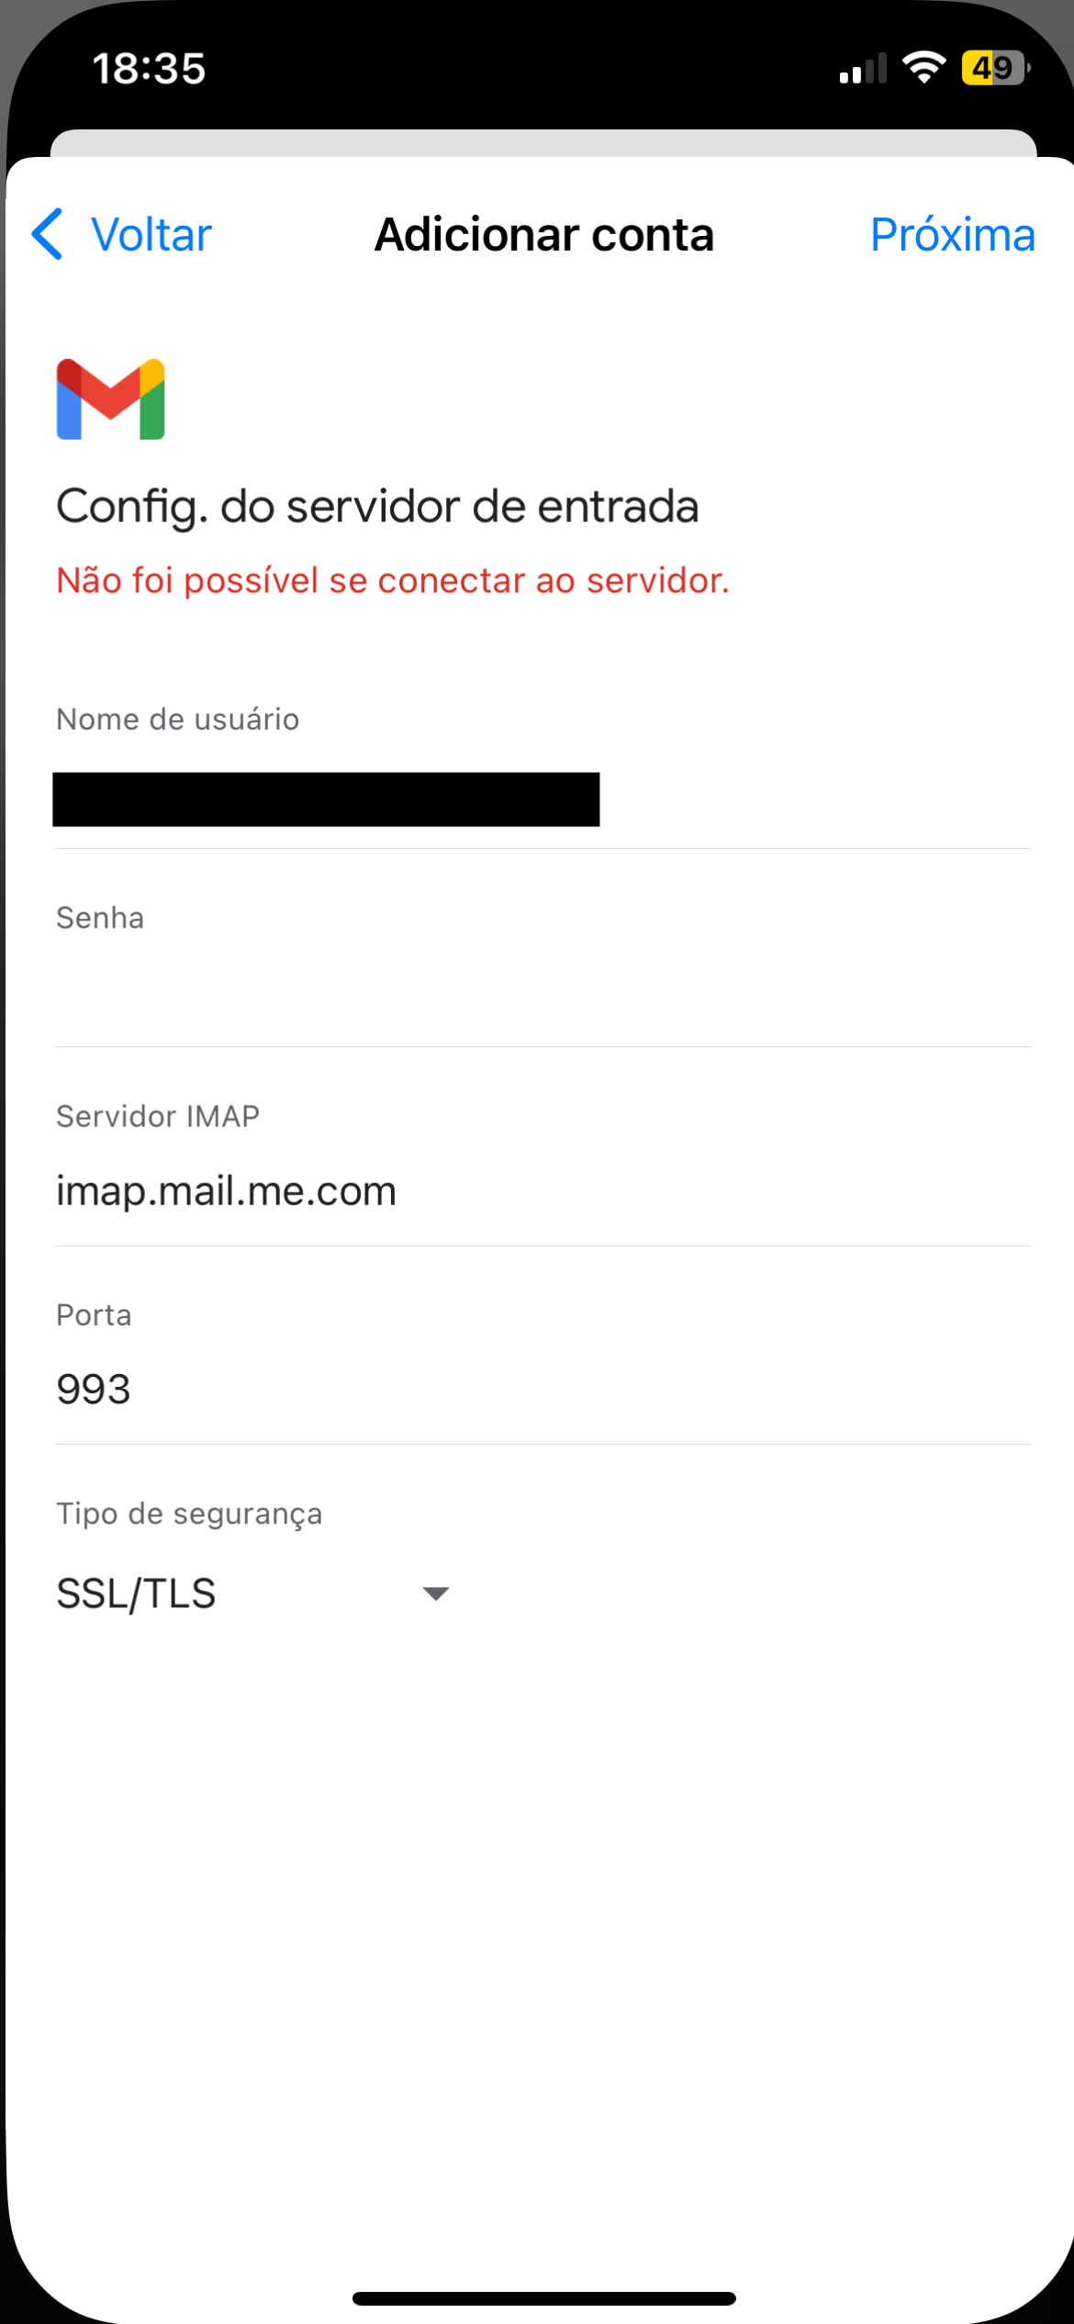Image resolution: width=1074 pixels, height=2324 pixels.
Task: Tap the Tipo de segurança label
Action: (x=189, y=1514)
